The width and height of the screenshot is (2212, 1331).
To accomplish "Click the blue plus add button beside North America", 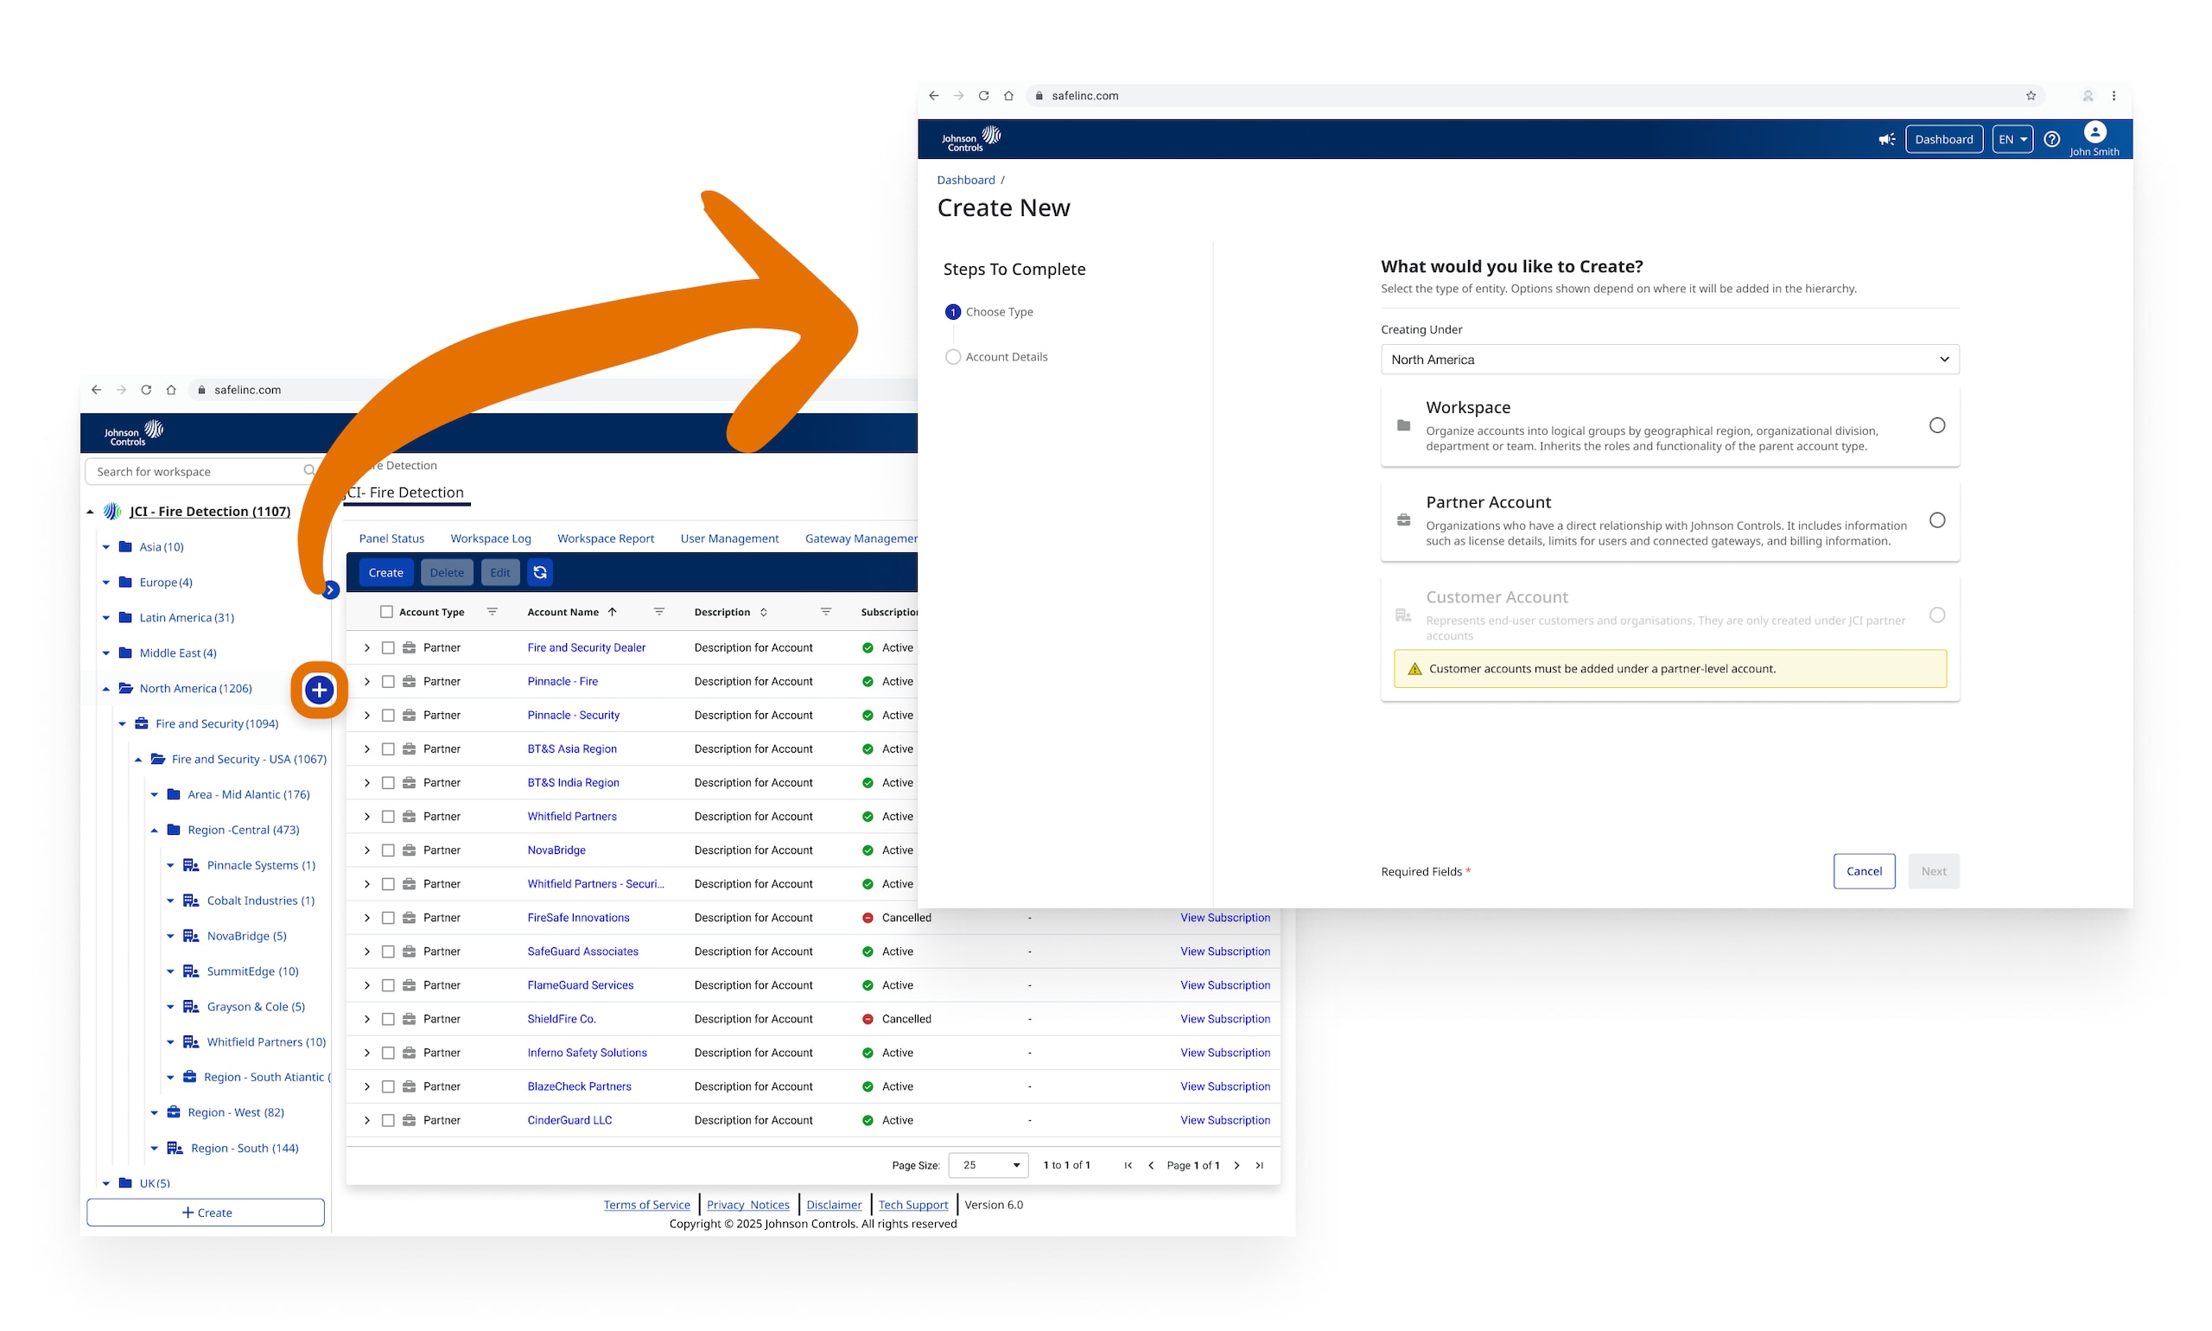I will pos(319,690).
